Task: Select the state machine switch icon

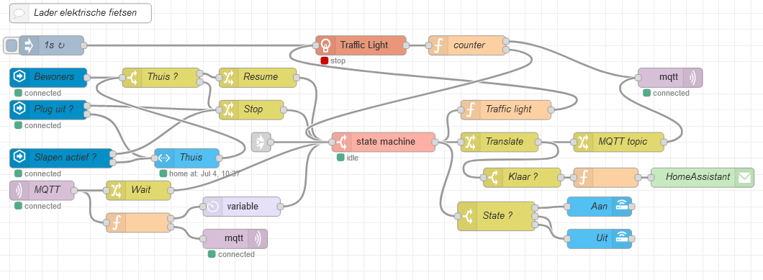Action: point(342,142)
